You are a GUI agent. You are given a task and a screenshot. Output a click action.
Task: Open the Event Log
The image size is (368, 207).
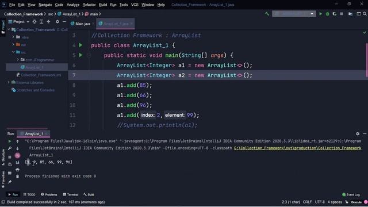point(351,194)
